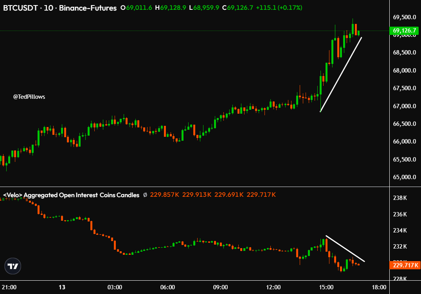Click the 09:00 time axis label

(220, 287)
